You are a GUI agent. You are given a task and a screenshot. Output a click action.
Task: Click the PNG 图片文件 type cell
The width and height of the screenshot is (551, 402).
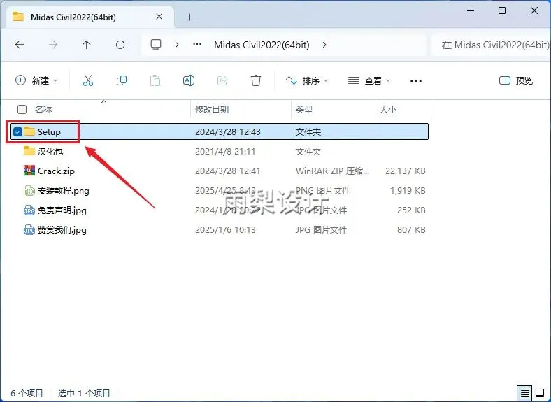tap(323, 190)
